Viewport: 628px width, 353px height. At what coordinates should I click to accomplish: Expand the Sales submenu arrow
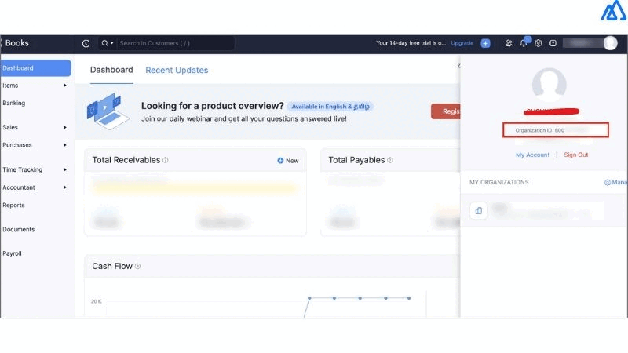pyautogui.click(x=65, y=127)
